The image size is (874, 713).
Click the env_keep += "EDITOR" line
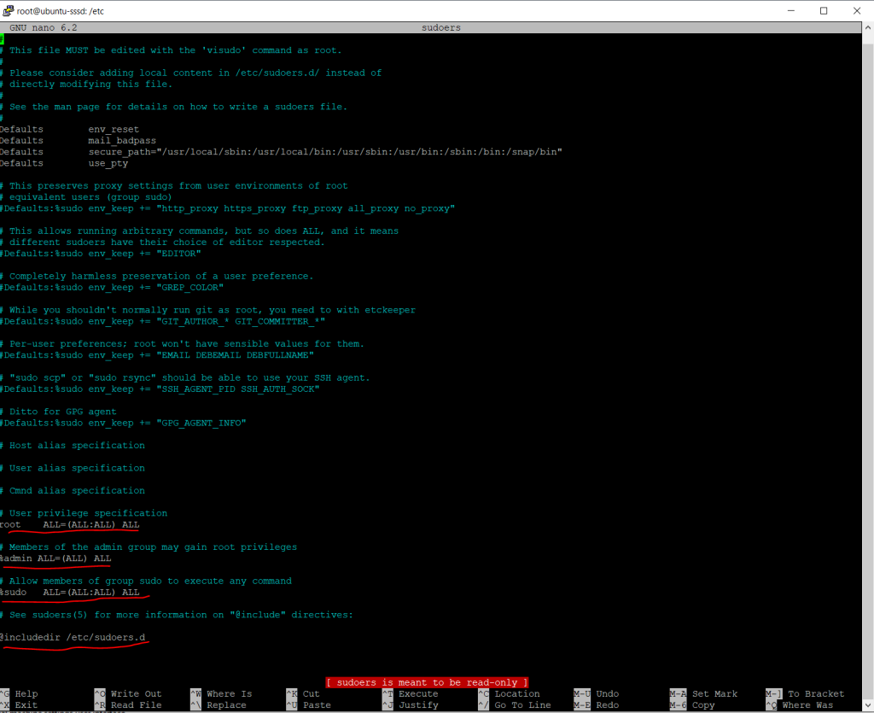101,254
